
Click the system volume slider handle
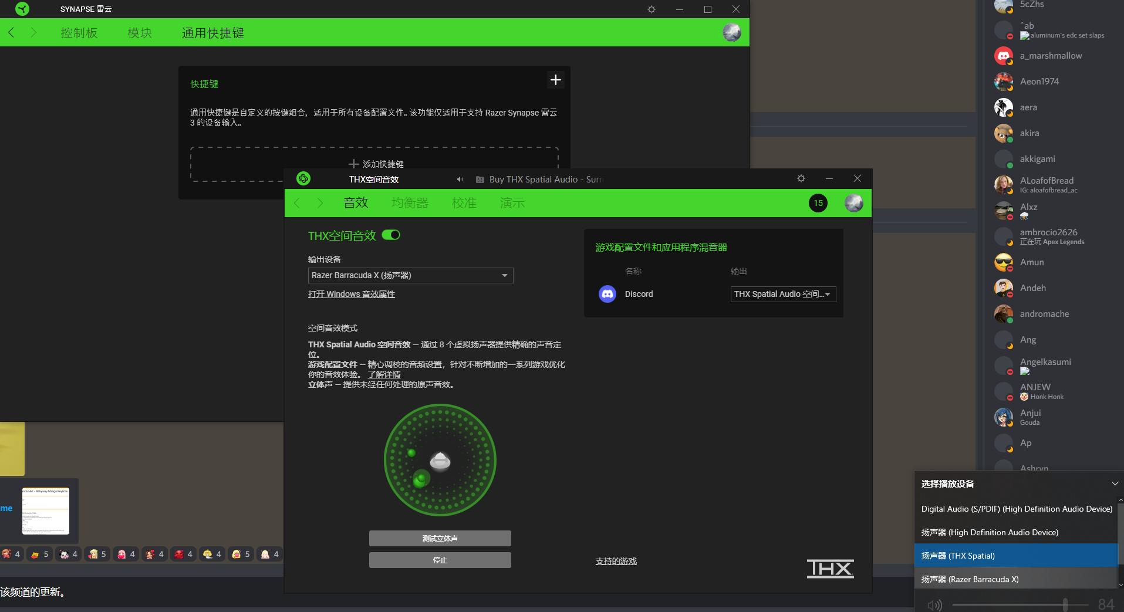tap(1065, 604)
